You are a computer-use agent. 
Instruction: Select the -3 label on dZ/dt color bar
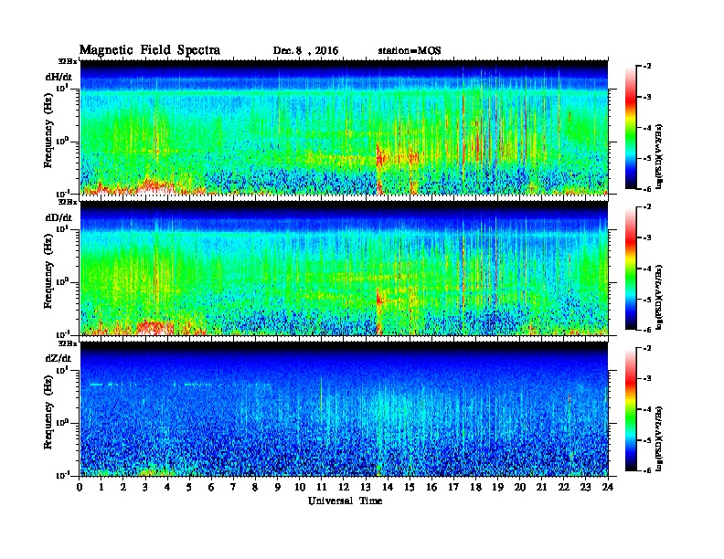pyautogui.click(x=647, y=378)
